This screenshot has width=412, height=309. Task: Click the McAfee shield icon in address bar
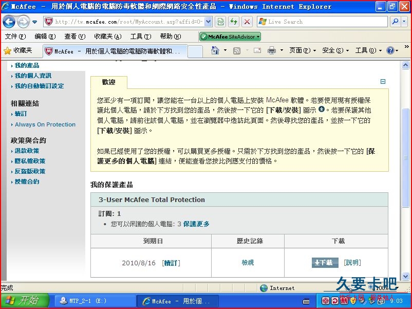click(49, 22)
